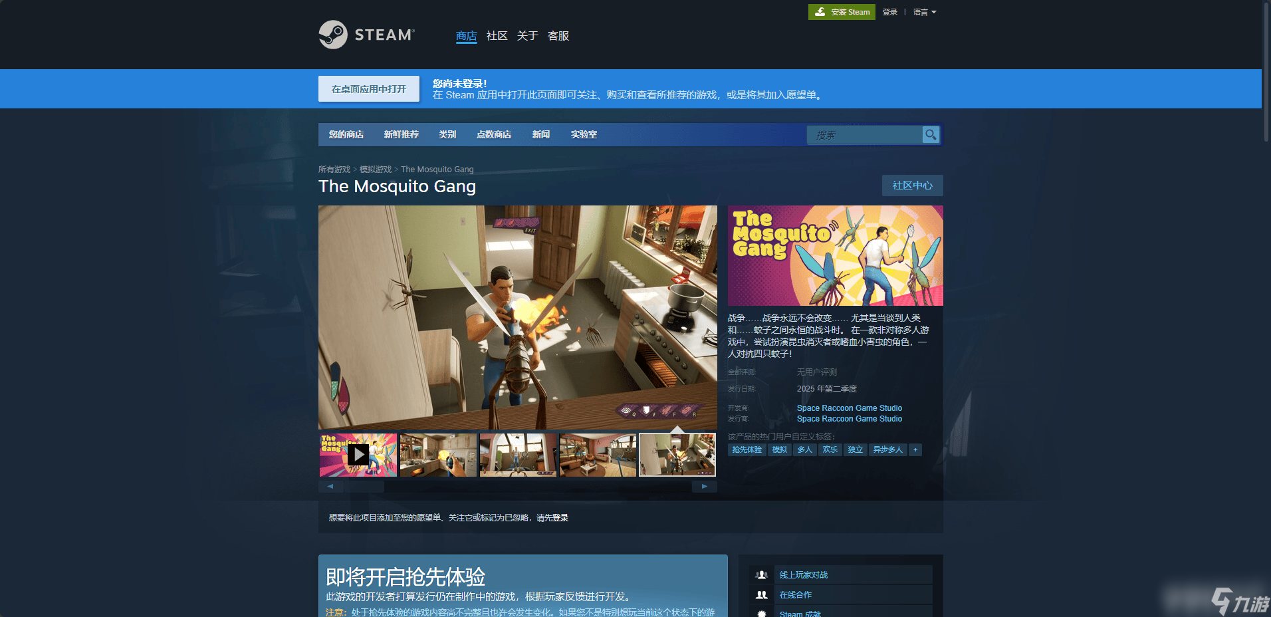Click the search magnifier icon
The width and height of the screenshot is (1271, 617).
tap(931, 135)
